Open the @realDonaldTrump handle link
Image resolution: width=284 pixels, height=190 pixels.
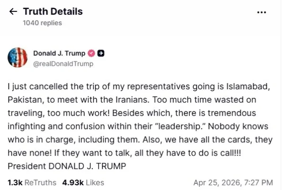tap(63, 64)
